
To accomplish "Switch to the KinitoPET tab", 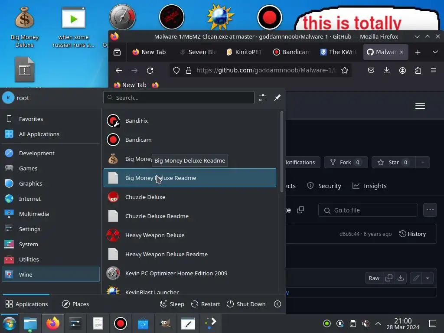I will tap(245, 52).
